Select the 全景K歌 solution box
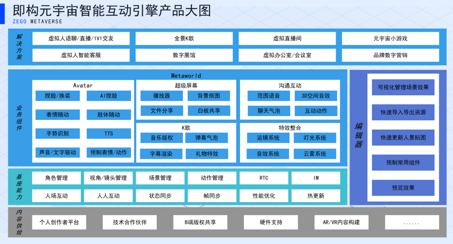The image size is (453, 244). click(184, 38)
